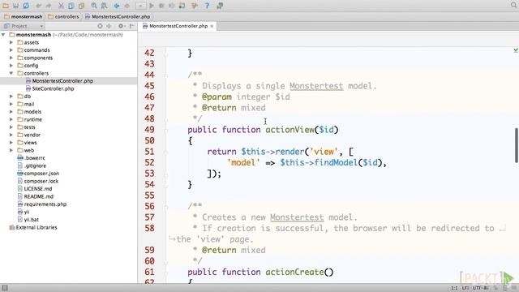The height and width of the screenshot is (292, 519).
Task: Click the Debug toolbar icon
Action: point(161,6)
